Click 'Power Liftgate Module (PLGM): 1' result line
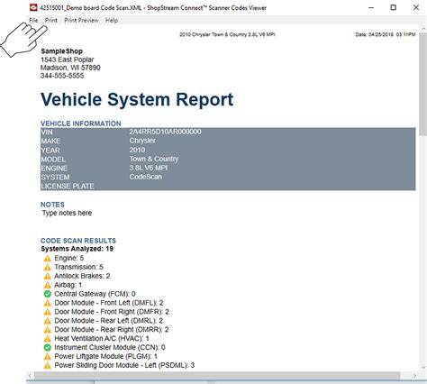 pos(106,356)
